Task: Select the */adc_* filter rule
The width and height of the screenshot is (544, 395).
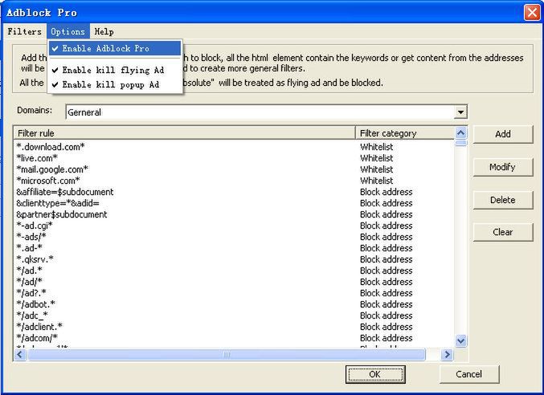Action: point(32,316)
